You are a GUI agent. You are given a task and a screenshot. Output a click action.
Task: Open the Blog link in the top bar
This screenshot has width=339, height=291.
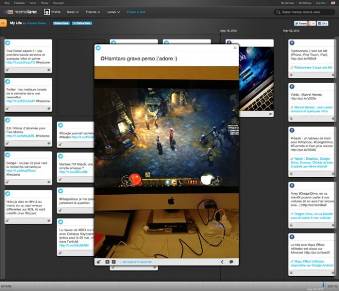click(x=7, y=3)
